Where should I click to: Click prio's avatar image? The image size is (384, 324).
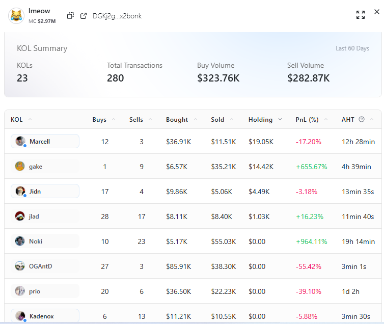[x=20, y=291]
